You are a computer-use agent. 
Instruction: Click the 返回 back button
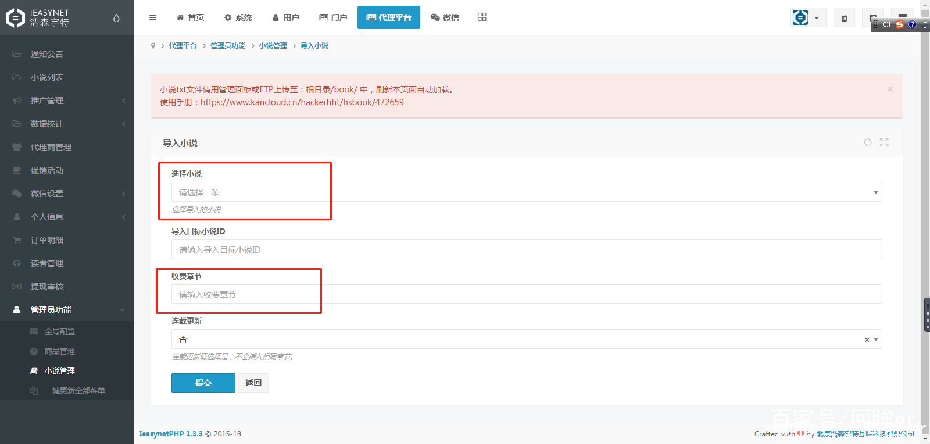pyautogui.click(x=253, y=383)
